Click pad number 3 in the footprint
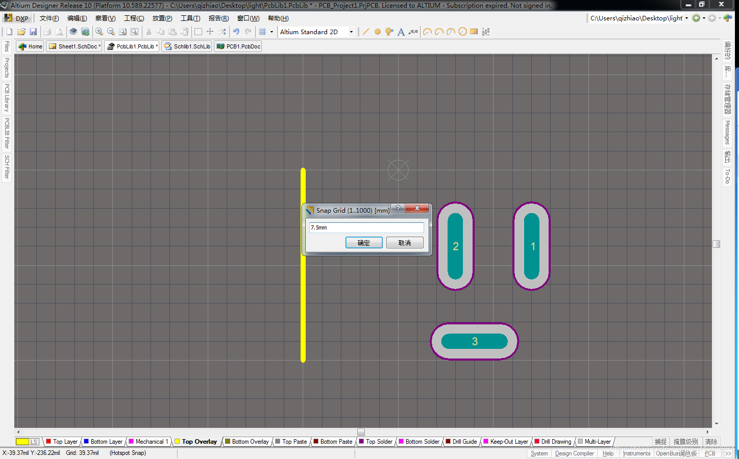The height and width of the screenshot is (459, 739). [x=475, y=341]
